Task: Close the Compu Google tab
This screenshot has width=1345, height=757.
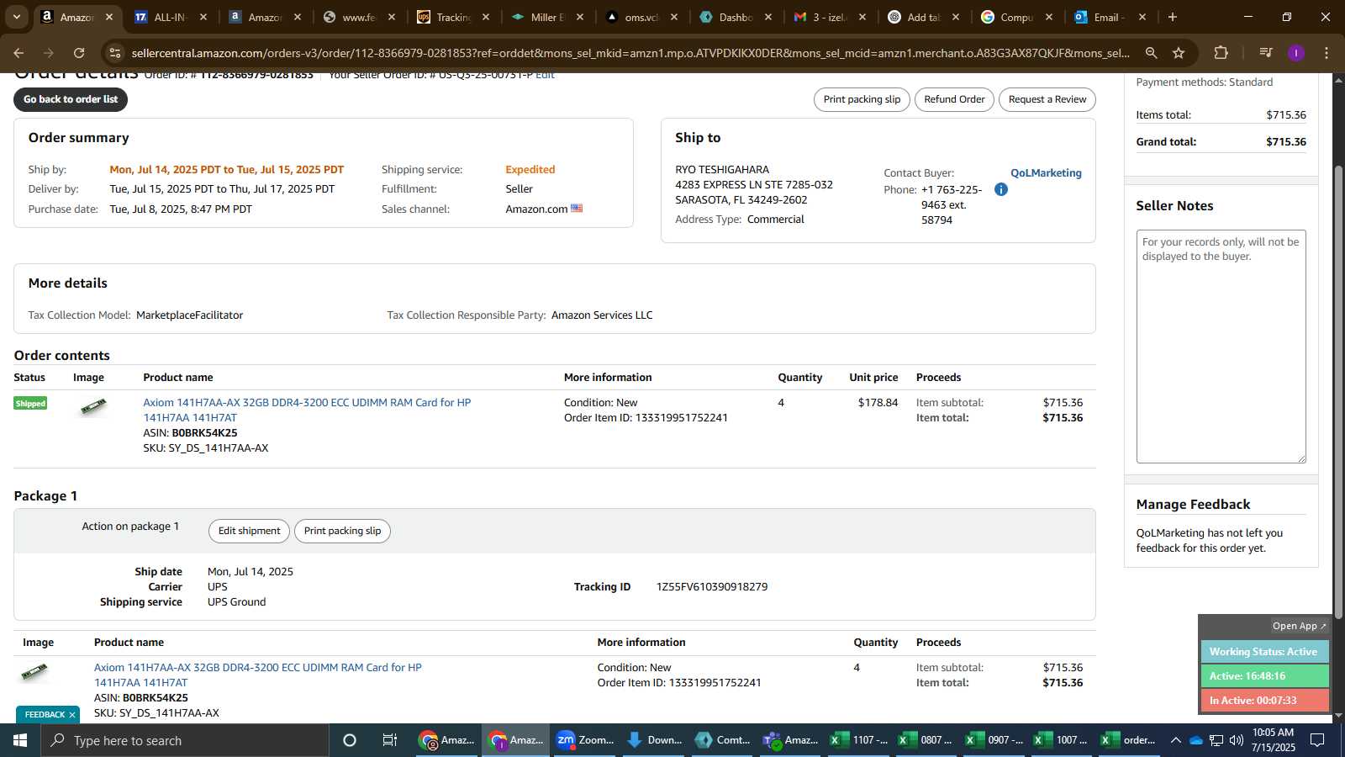Action: [x=1048, y=17]
